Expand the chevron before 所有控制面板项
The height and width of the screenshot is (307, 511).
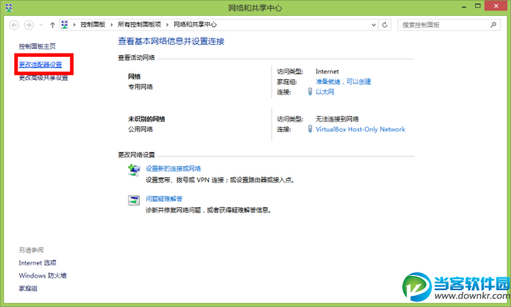point(112,25)
